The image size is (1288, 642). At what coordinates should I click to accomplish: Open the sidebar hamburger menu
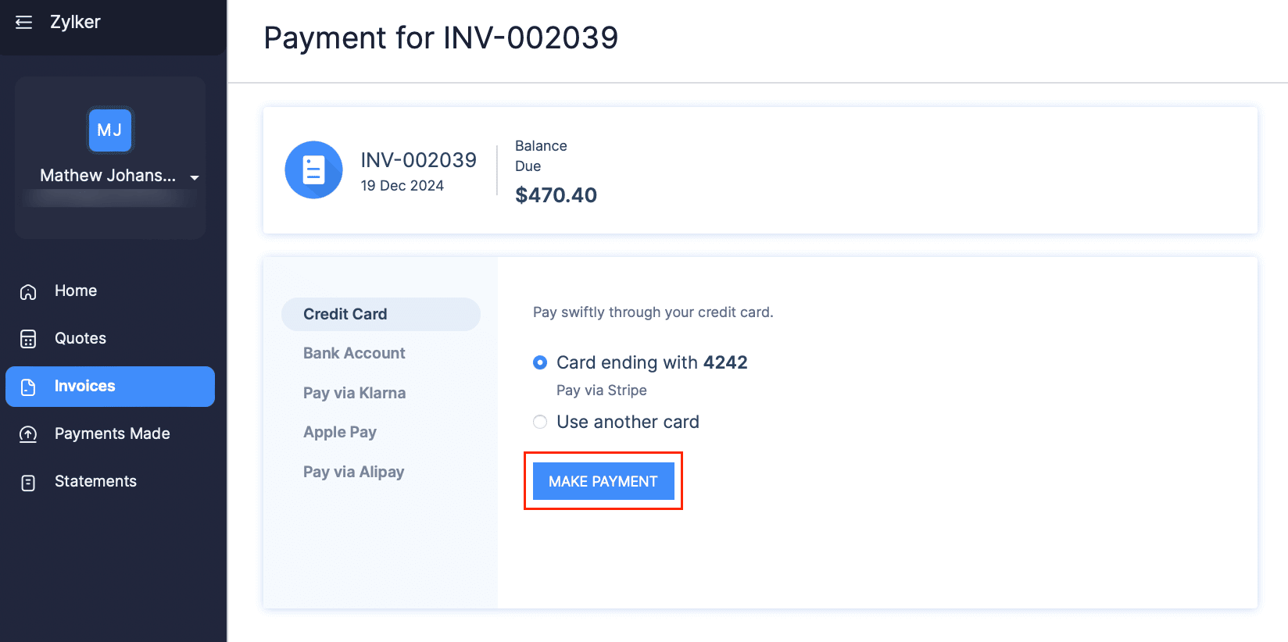(x=23, y=22)
